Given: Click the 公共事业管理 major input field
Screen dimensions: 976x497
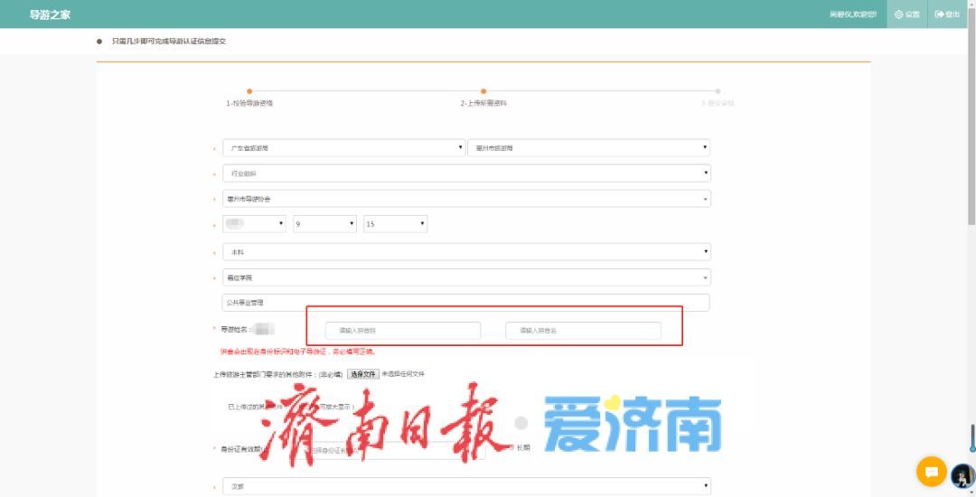Looking at the screenshot, I should (x=466, y=303).
